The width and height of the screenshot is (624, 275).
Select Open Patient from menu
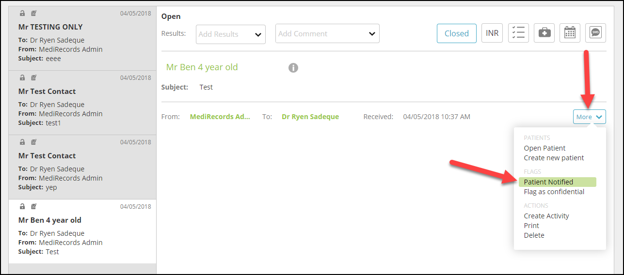(544, 148)
